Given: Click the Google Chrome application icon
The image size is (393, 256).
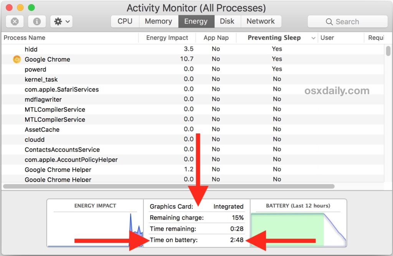Looking at the screenshot, I should click(17, 59).
